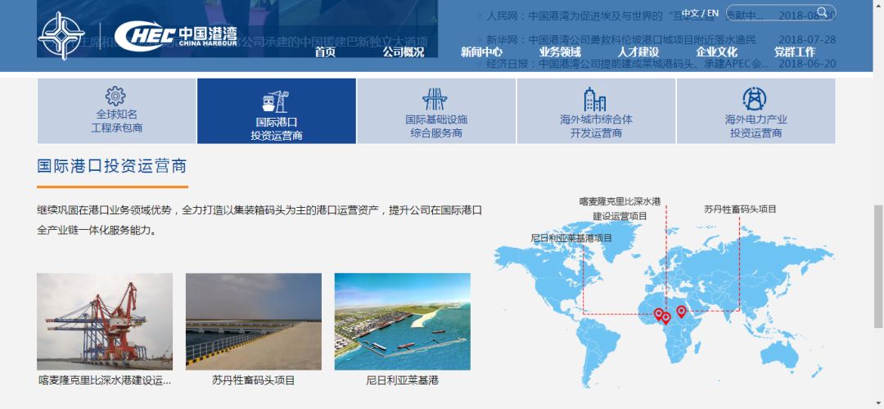This screenshot has width=884, height=409.
Task: Select the buildings icon for 海外城市综合体开发运营商
Action: 595,99
